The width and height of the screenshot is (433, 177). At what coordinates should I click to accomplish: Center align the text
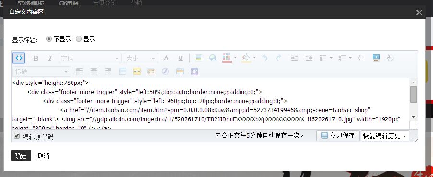(94, 71)
